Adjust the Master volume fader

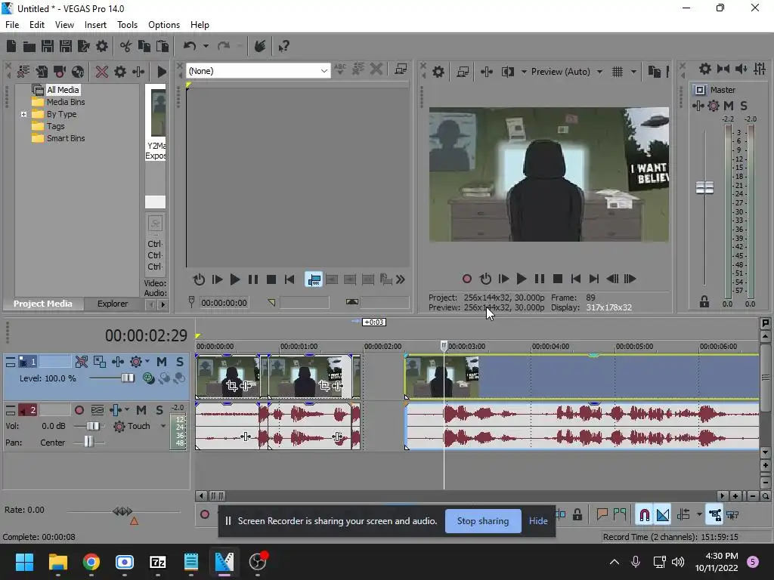[x=704, y=188]
